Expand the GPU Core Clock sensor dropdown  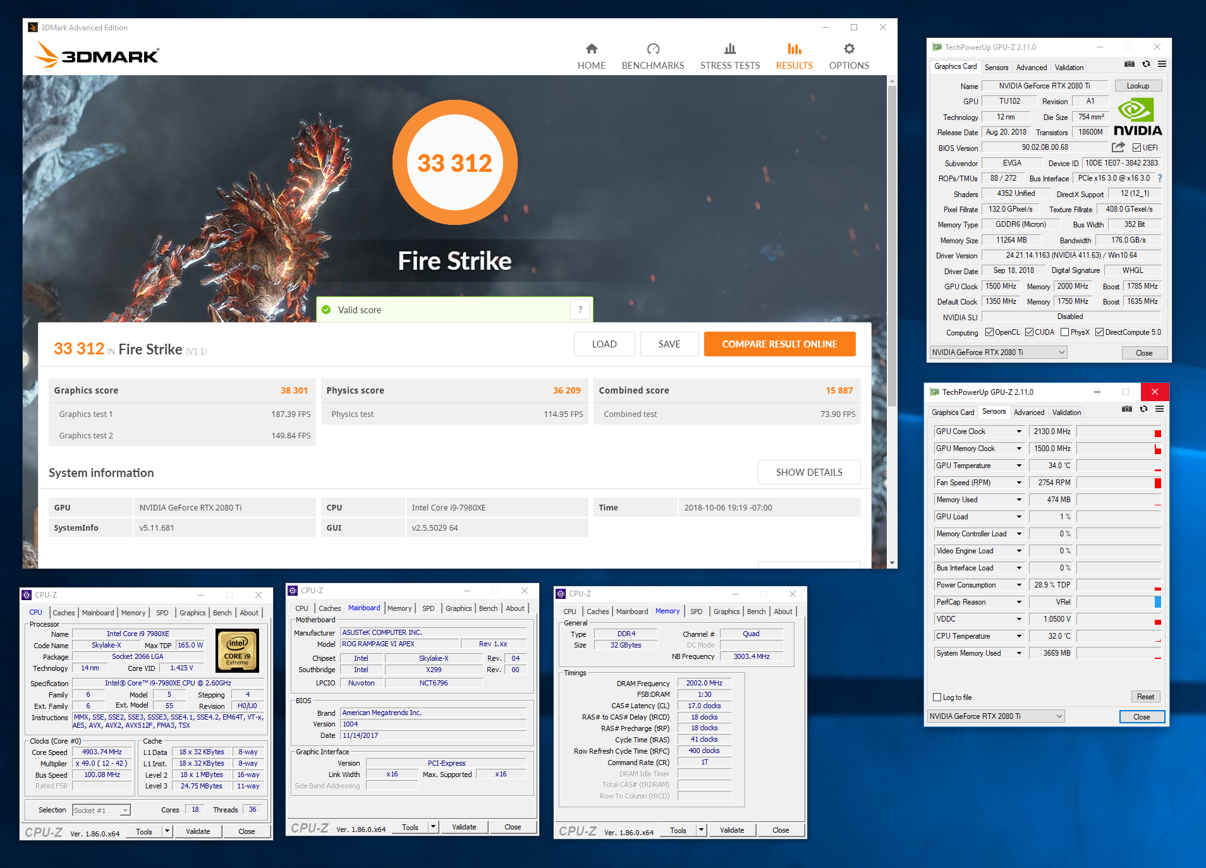tap(1019, 431)
